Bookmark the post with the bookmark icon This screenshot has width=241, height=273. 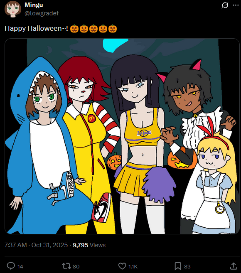[178, 266]
